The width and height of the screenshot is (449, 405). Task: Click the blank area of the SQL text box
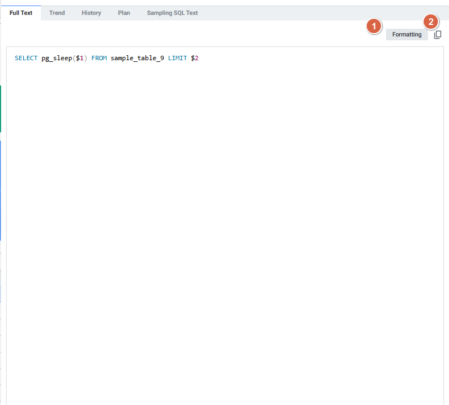[x=221, y=221]
